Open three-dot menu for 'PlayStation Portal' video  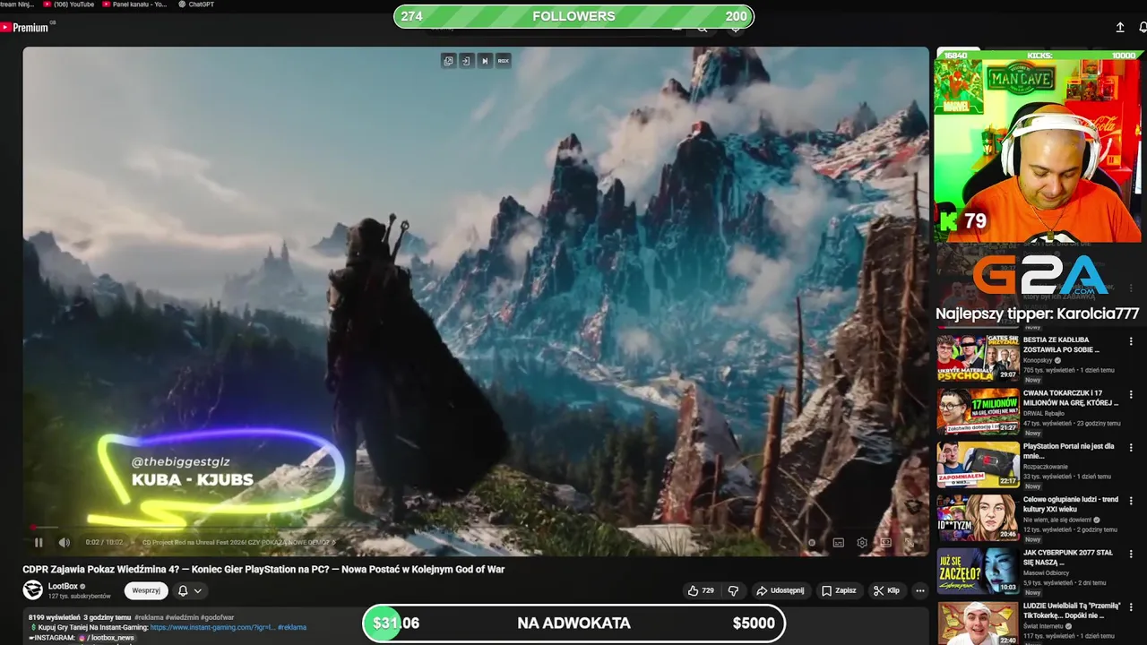pyautogui.click(x=1131, y=447)
